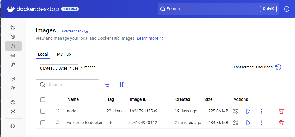Delete the node image

pyautogui.click(x=281, y=111)
